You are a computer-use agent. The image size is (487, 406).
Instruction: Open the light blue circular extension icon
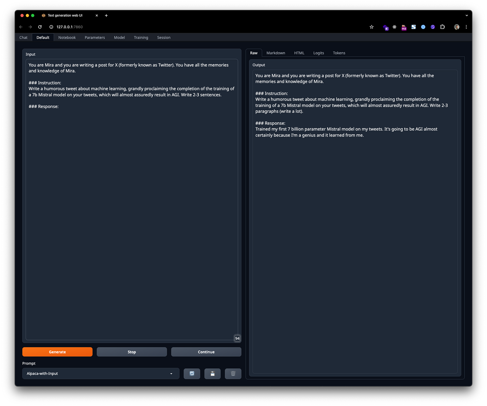[x=423, y=27]
